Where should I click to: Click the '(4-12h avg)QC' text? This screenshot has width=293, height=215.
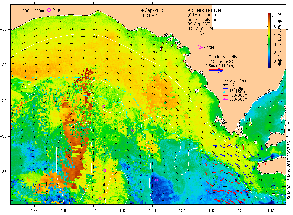[219, 62]
